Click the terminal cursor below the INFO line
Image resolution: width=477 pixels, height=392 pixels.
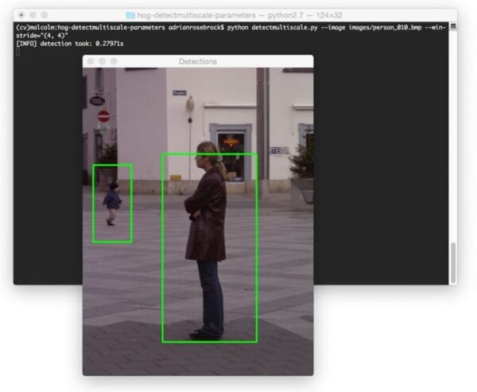click(17, 52)
